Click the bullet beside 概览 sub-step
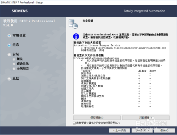 tap(14, 59)
